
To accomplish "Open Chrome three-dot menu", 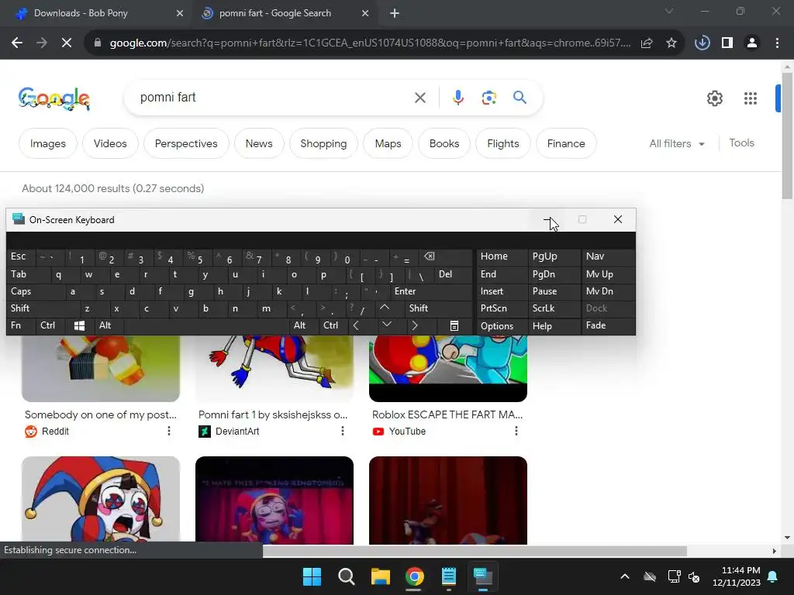I will 777,43.
